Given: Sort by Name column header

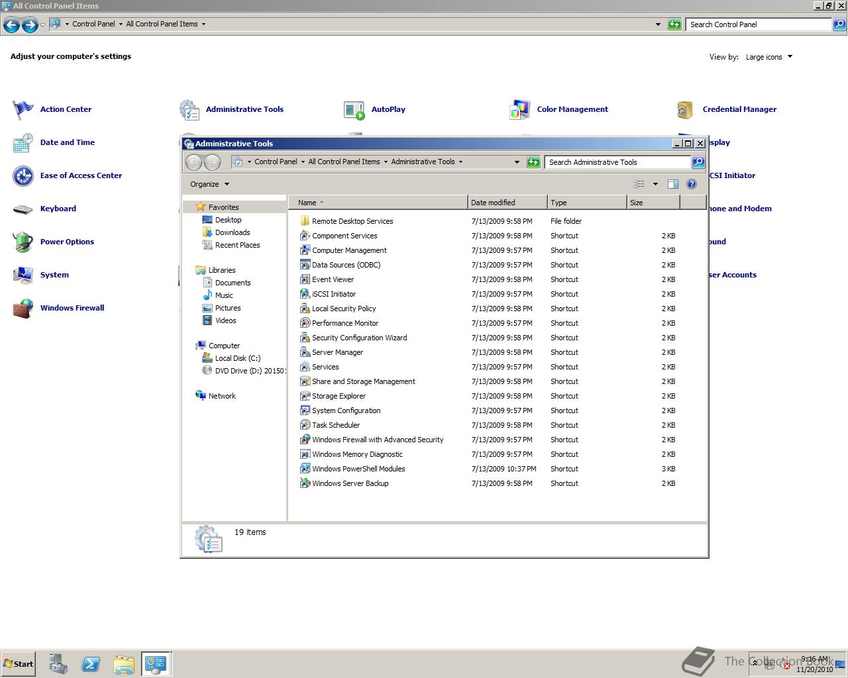Looking at the screenshot, I should click(378, 203).
